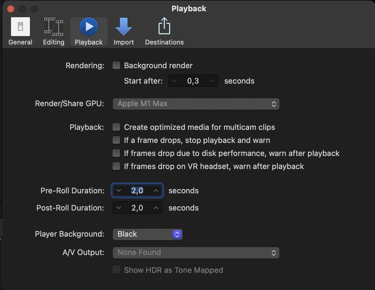Open the A/V Output dropdown

196,253
